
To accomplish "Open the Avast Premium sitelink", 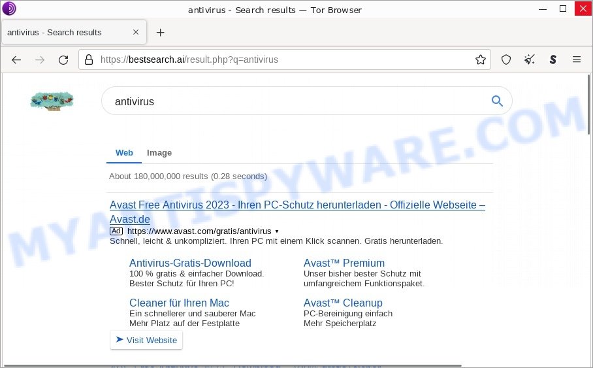I will [x=344, y=263].
